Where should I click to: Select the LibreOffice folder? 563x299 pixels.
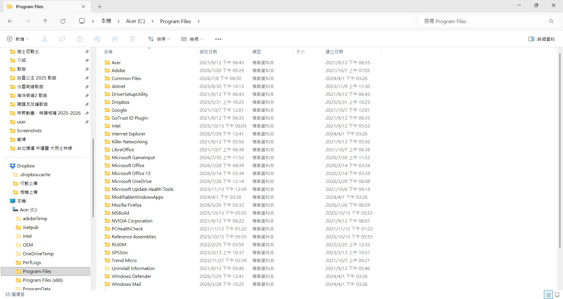[x=123, y=149]
